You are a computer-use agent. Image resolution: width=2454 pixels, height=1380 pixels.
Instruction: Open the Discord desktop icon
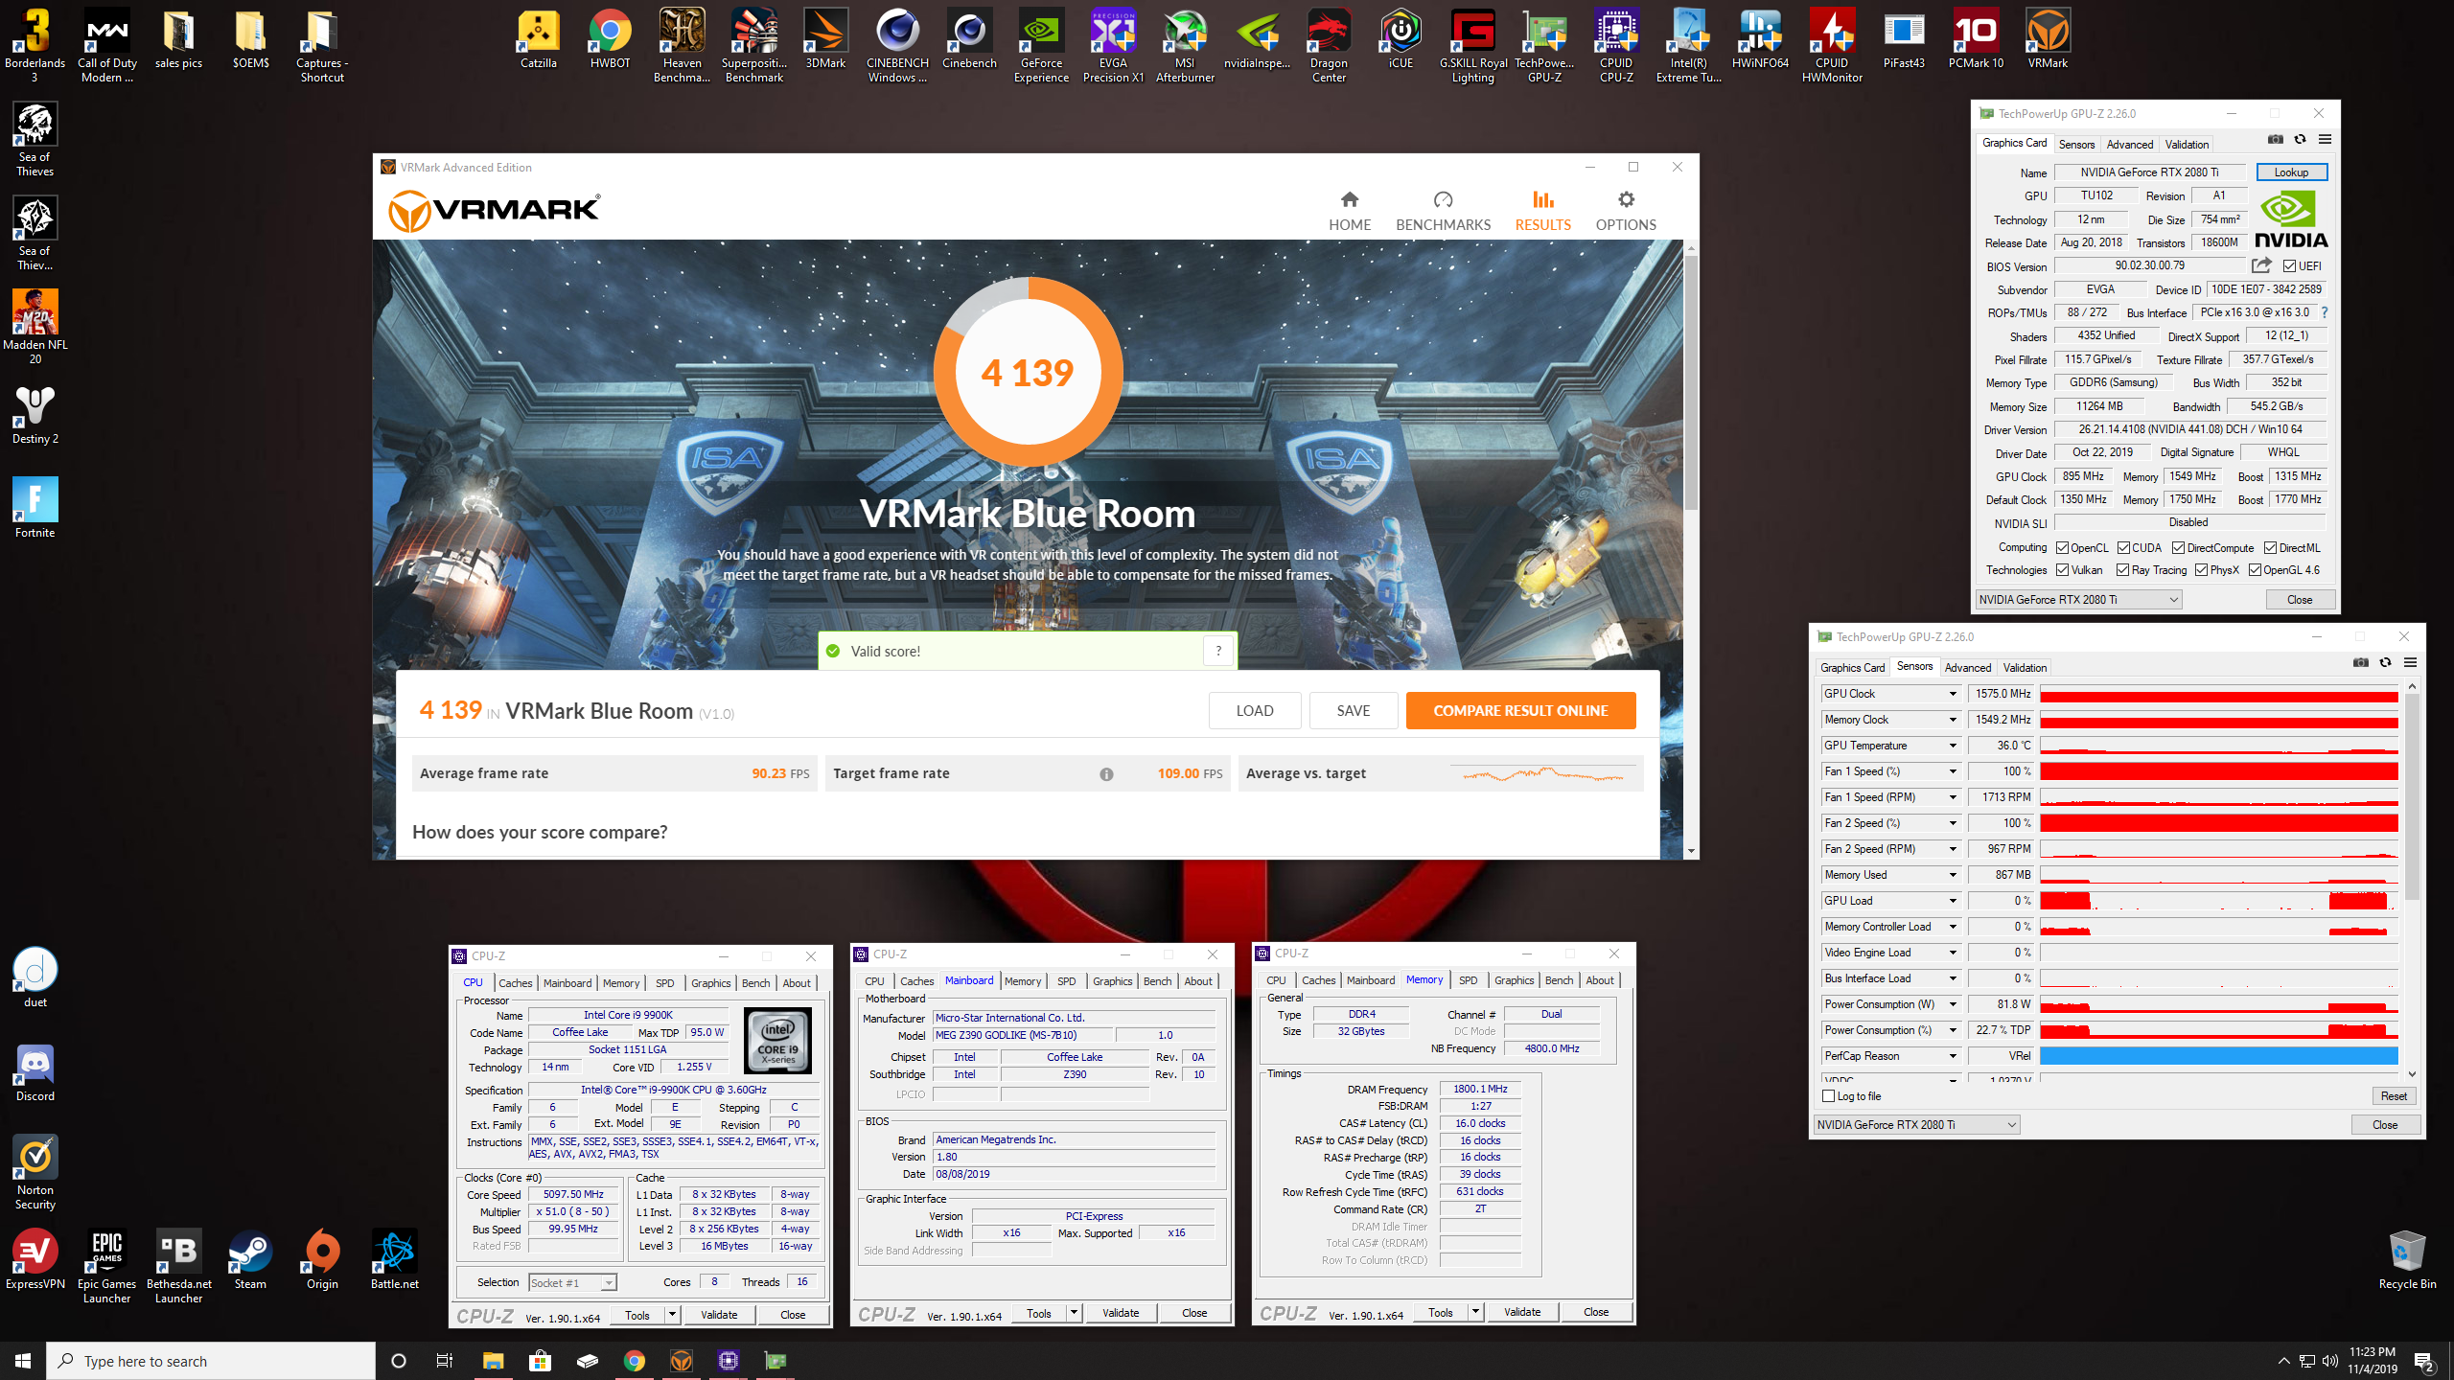[x=35, y=1072]
